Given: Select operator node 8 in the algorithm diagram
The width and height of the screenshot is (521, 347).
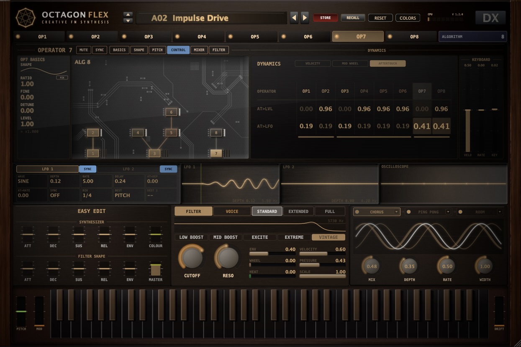Looking at the screenshot, I should 216,133.
